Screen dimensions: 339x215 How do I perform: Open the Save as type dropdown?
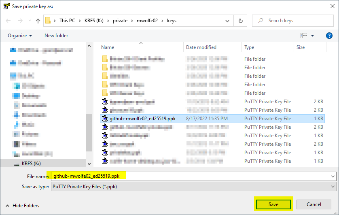click(x=193, y=187)
